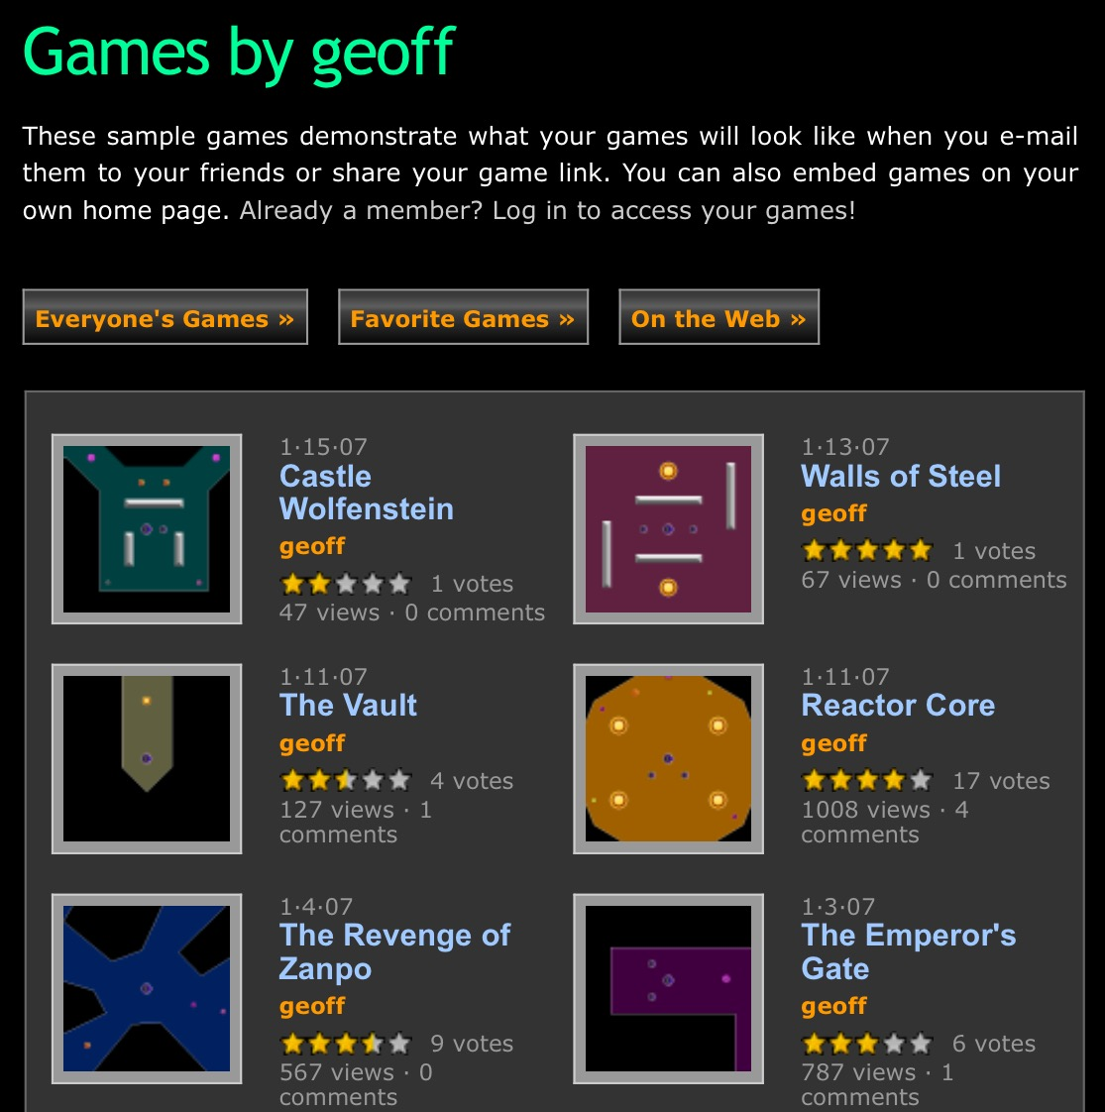The image size is (1105, 1112).
Task: Click the Walls of Steel title
Action: [x=901, y=476]
